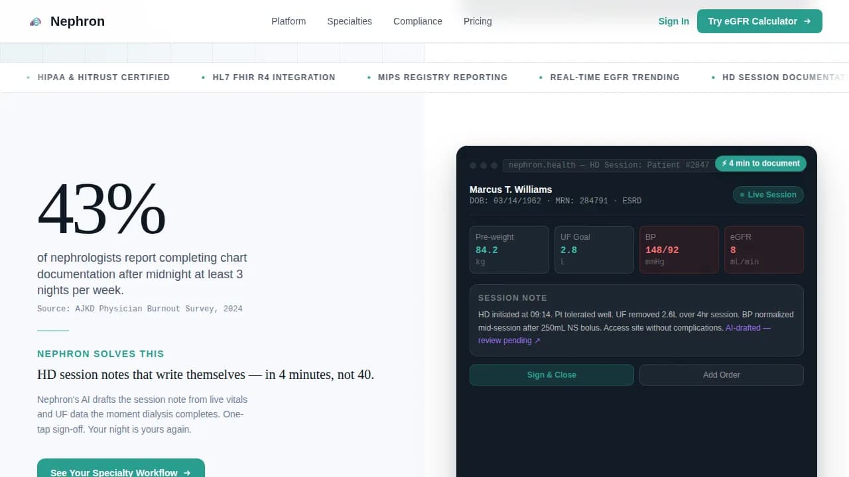Select the Pre-weight 84.2 kg card
Image resolution: width=849 pixels, height=477 pixels.
click(509, 250)
